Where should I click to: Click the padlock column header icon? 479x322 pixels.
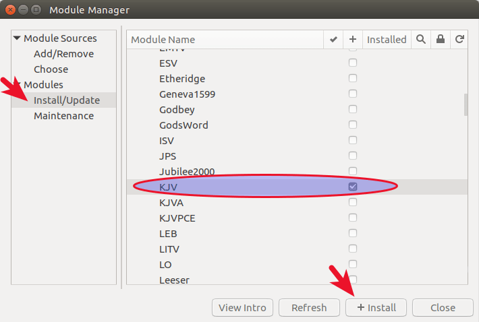(x=441, y=40)
